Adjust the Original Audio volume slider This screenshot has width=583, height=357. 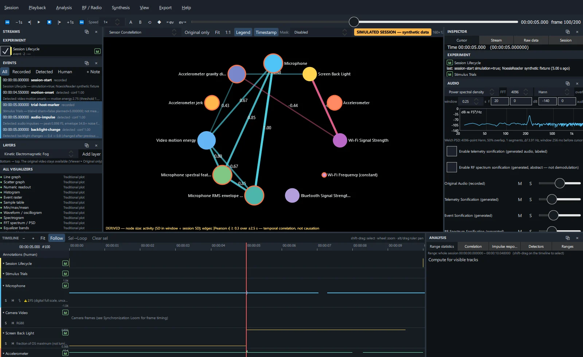[x=559, y=183]
